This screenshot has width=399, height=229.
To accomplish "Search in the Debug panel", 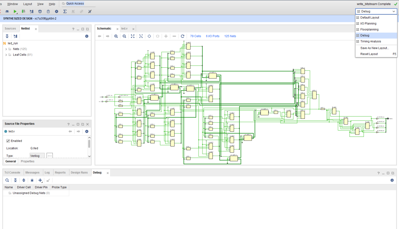I will pyautogui.click(x=7, y=180).
